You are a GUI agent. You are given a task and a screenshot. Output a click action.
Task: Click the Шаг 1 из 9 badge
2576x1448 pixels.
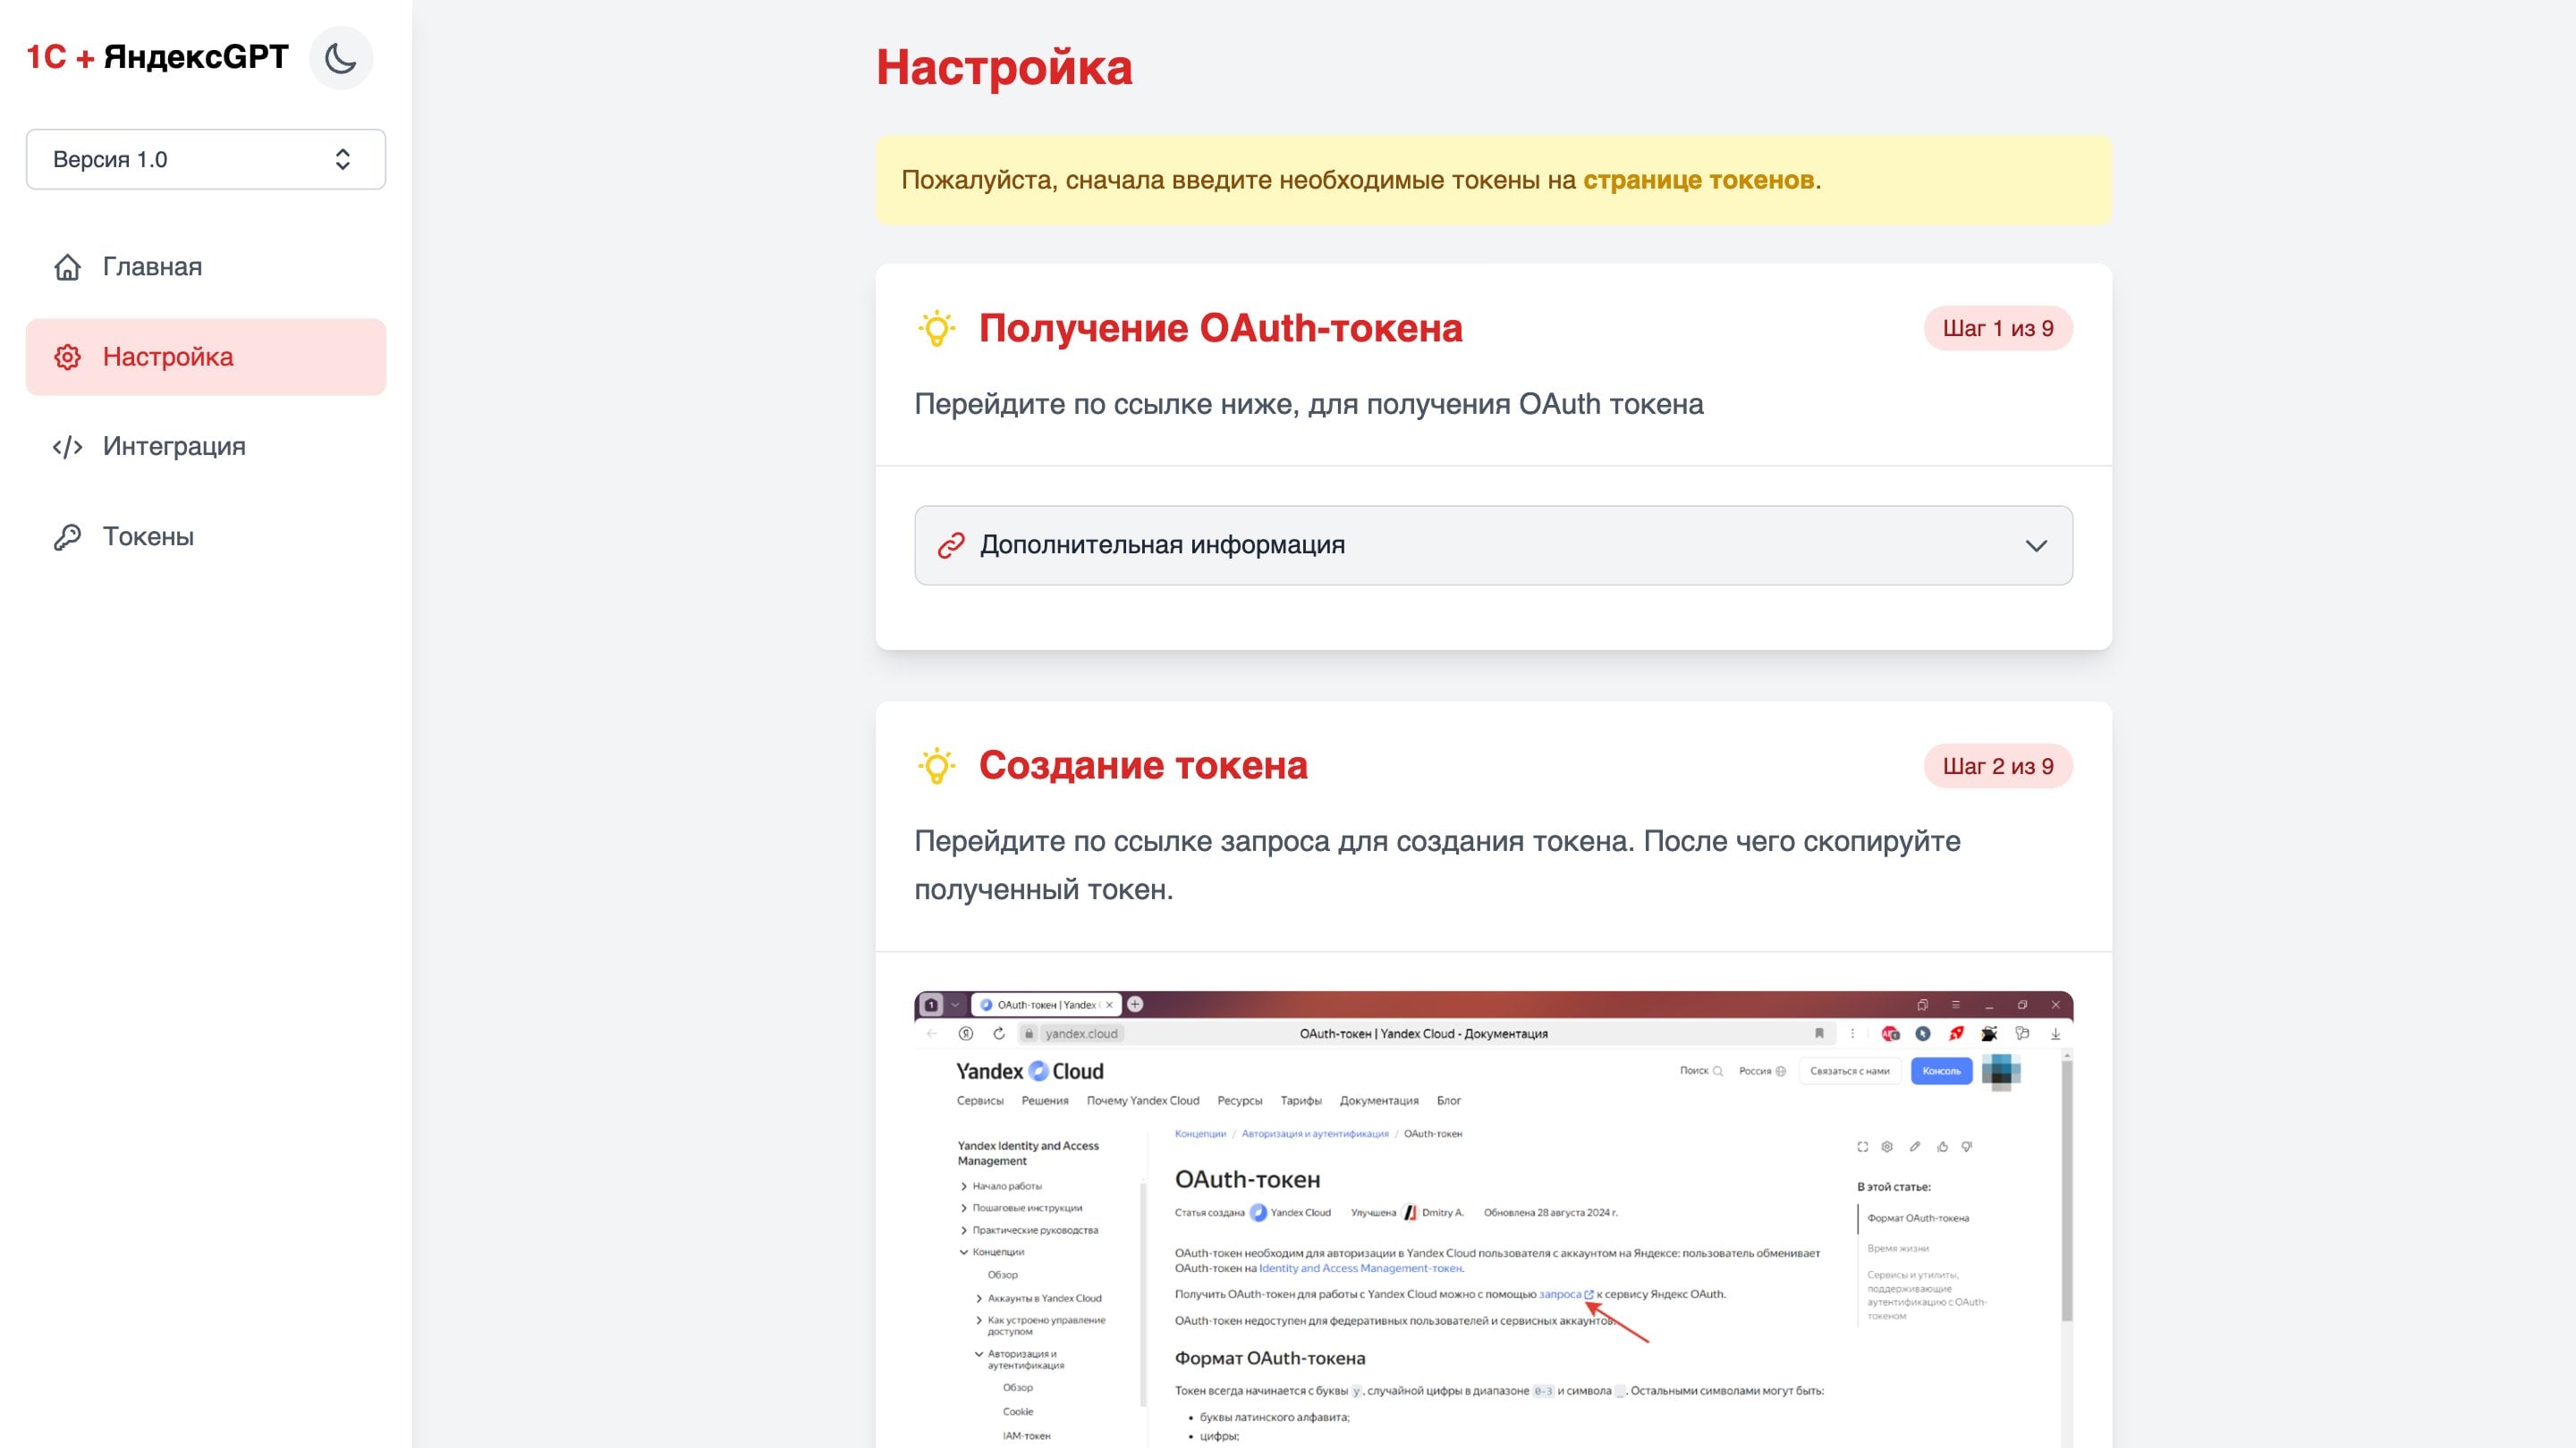(1998, 329)
